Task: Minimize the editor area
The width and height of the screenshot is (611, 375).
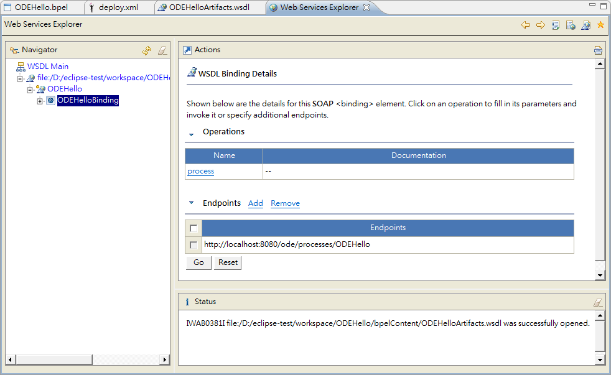Action: [x=592, y=5]
